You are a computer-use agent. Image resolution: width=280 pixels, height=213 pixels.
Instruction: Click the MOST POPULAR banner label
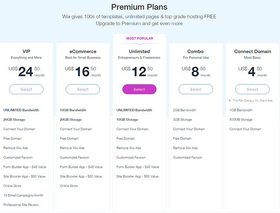coord(139,39)
